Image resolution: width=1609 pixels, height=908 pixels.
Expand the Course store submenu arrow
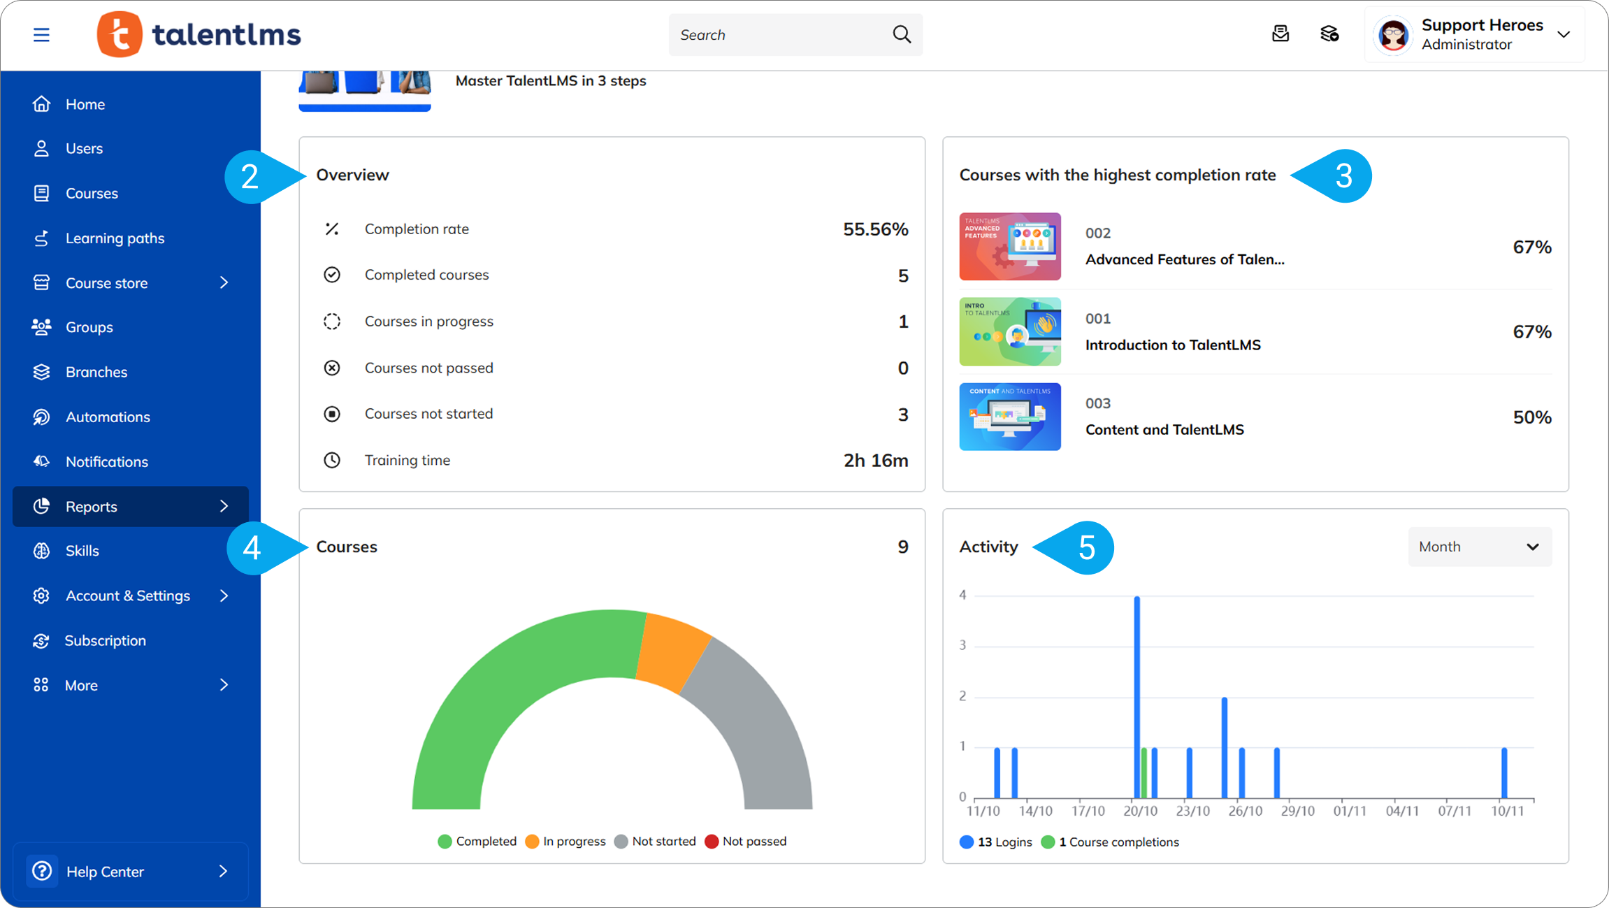(x=224, y=282)
